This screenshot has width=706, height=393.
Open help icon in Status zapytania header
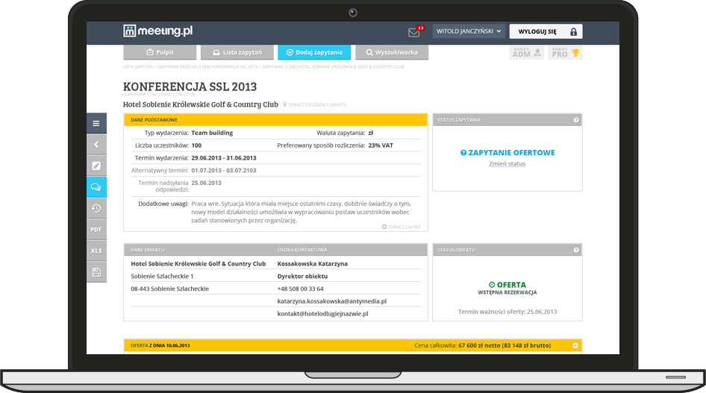(x=576, y=120)
